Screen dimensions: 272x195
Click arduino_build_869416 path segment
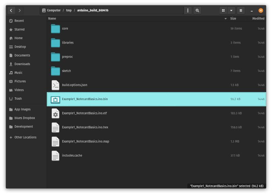coord(93,11)
